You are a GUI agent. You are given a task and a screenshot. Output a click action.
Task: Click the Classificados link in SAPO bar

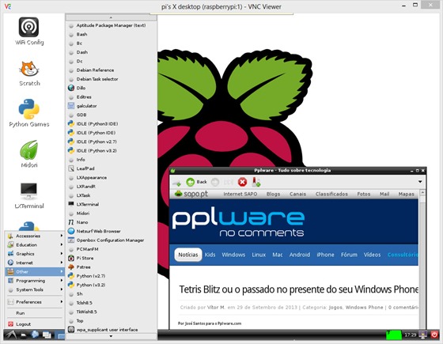331,194
